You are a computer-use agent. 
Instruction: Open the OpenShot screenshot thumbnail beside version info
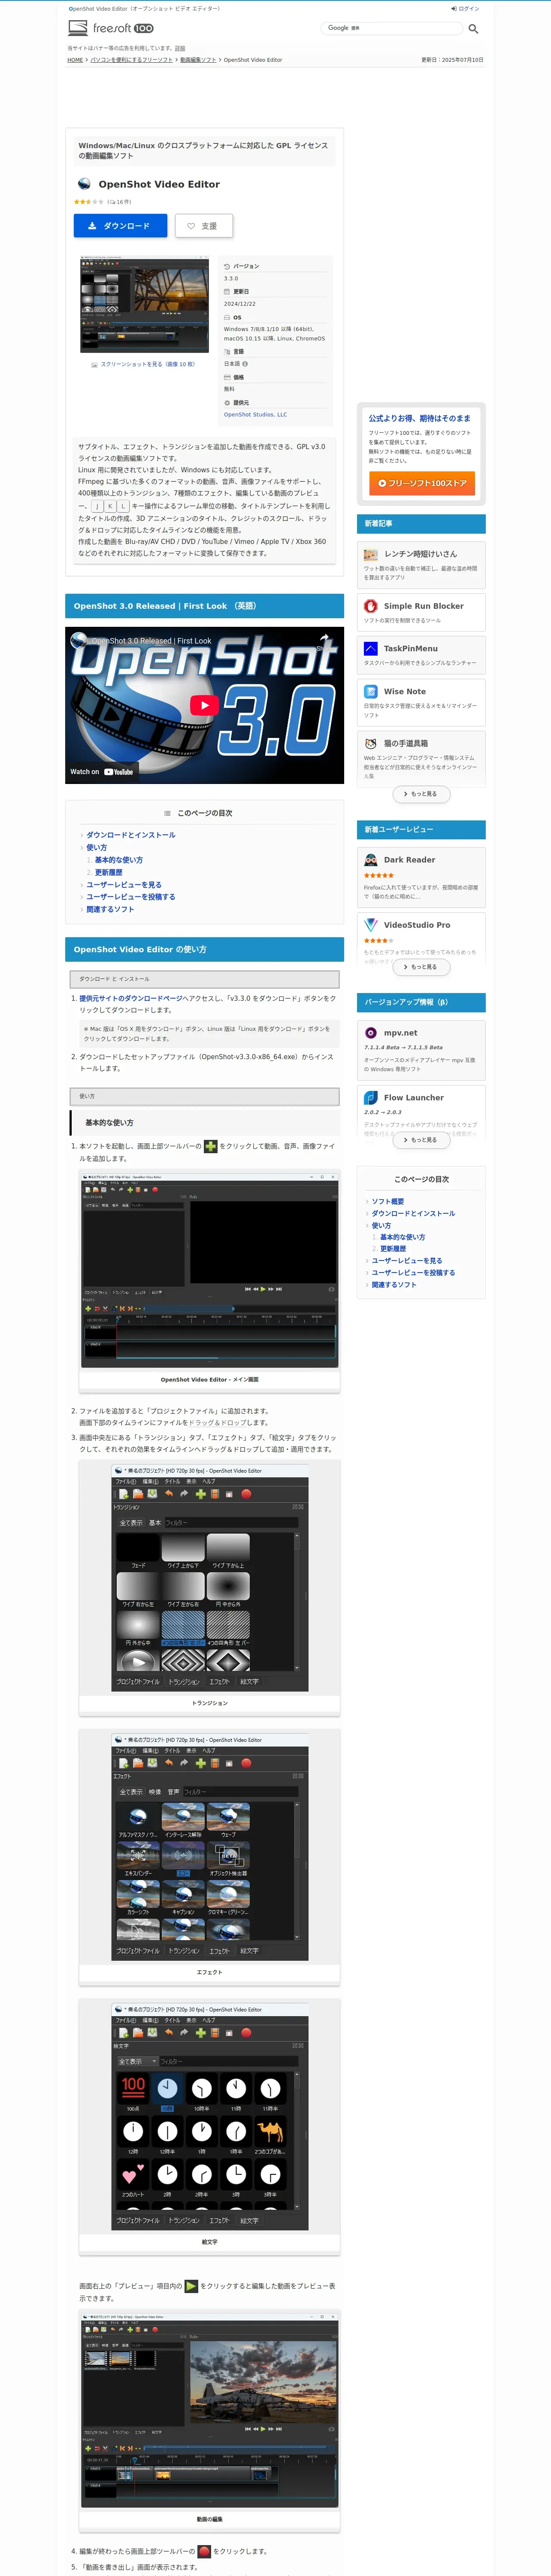point(144,304)
